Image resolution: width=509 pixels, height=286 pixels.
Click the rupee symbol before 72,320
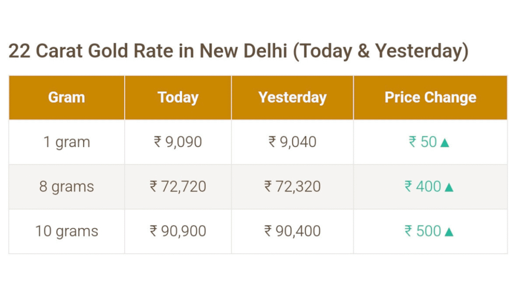(x=268, y=187)
